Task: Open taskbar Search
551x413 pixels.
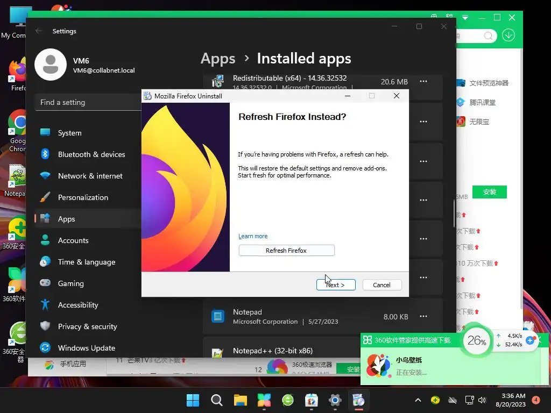Action: [216, 400]
